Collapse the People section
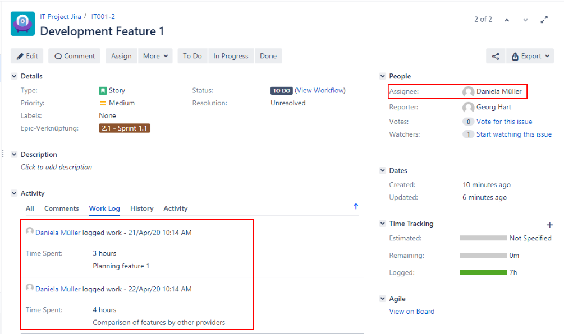 point(383,76)
